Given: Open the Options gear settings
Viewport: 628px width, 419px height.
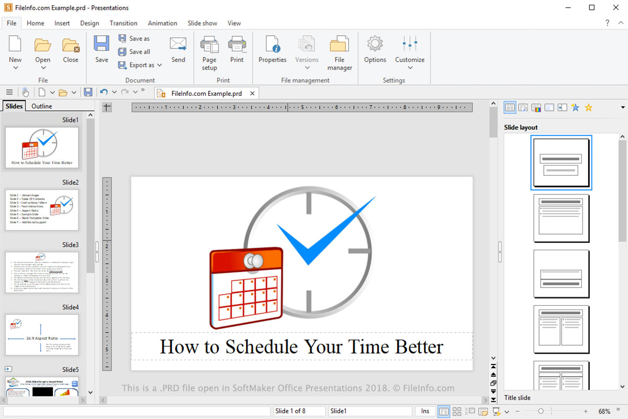Looking at the screenshot, I should pyautogui.click(x=375, y=44).
